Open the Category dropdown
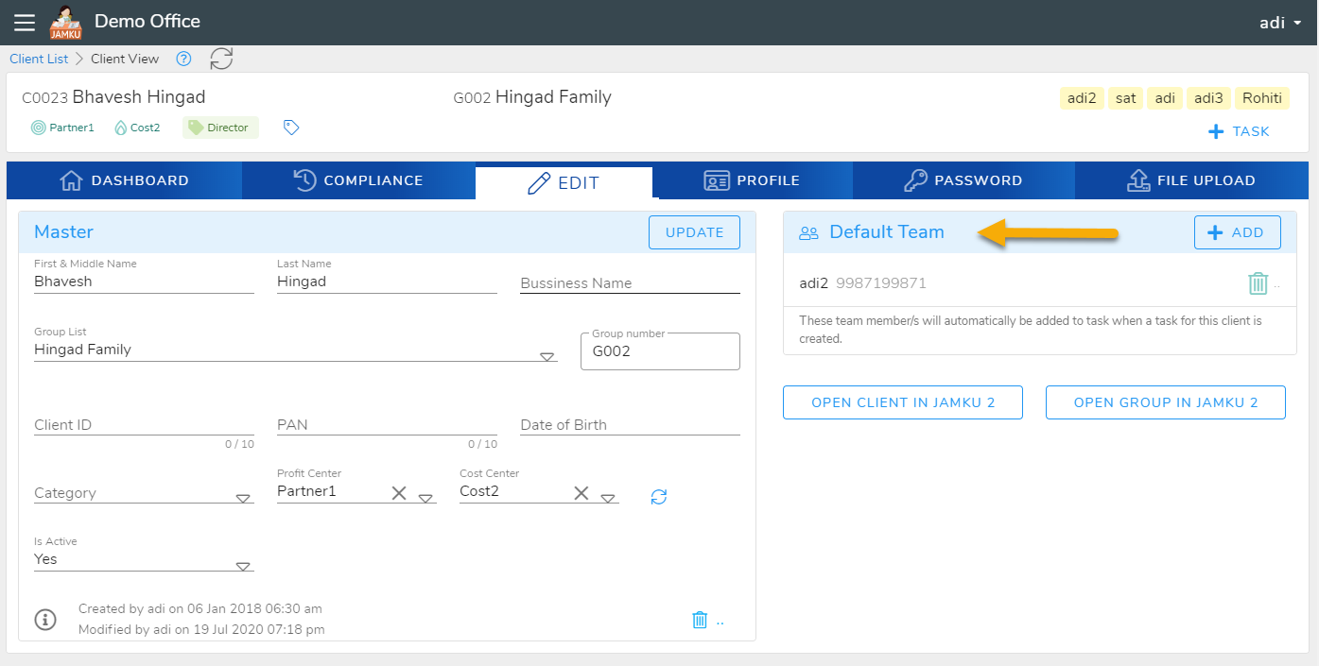 click(x=243, y=498)
